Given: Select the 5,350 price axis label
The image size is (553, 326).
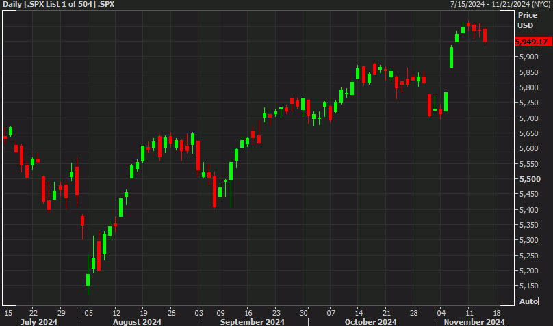Looking at the screenshot, I should [528, 225].
